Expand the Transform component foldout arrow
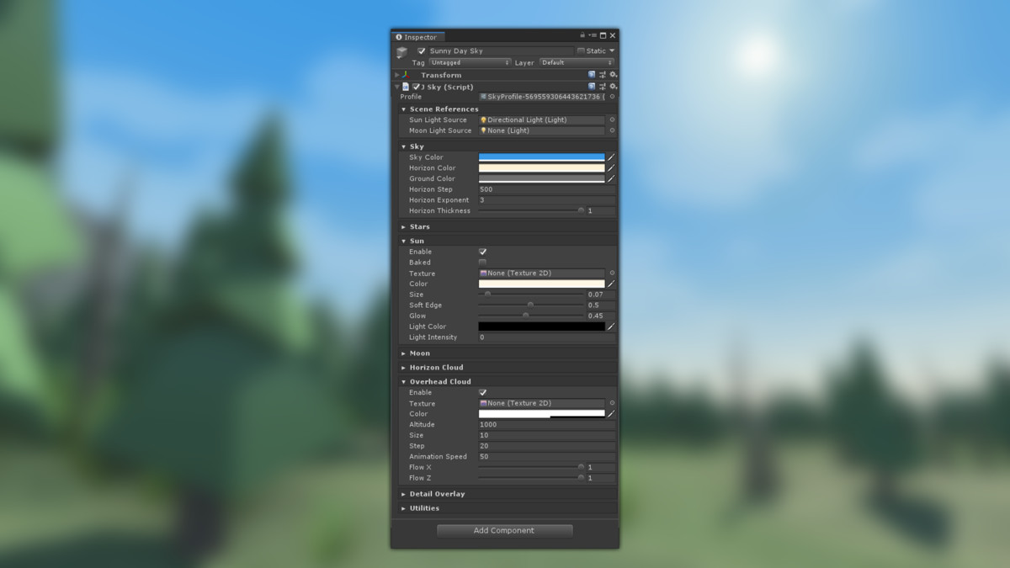This screenshot has height=568, width=1010. click(397, 75)
